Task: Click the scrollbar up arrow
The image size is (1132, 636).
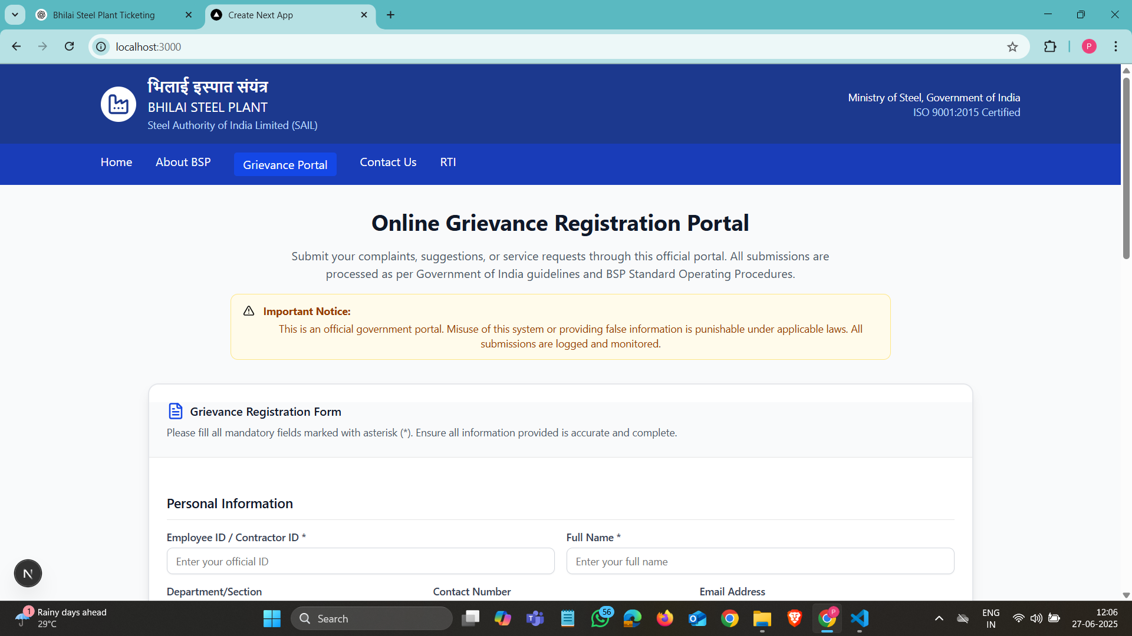Action: [x=1126, y=70]
